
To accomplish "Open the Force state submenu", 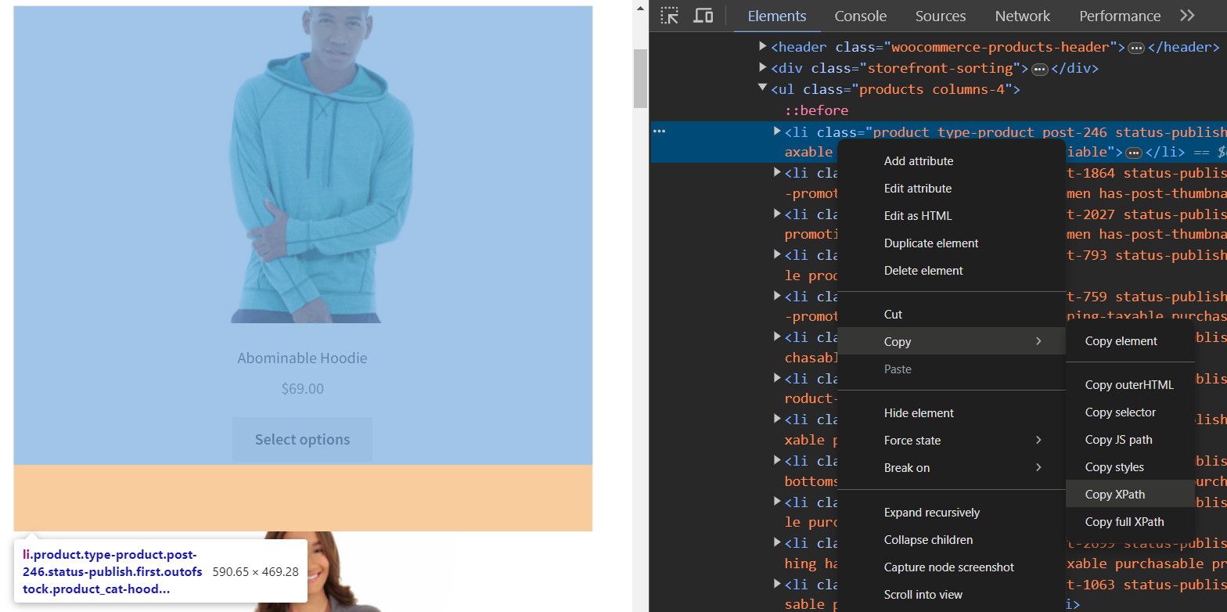I will (x=952, y=441).
